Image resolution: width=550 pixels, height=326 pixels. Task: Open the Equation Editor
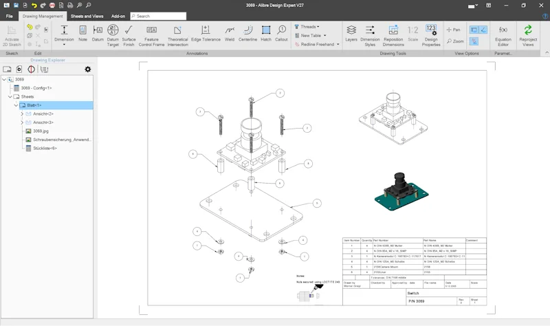click(x=503, y=36)
